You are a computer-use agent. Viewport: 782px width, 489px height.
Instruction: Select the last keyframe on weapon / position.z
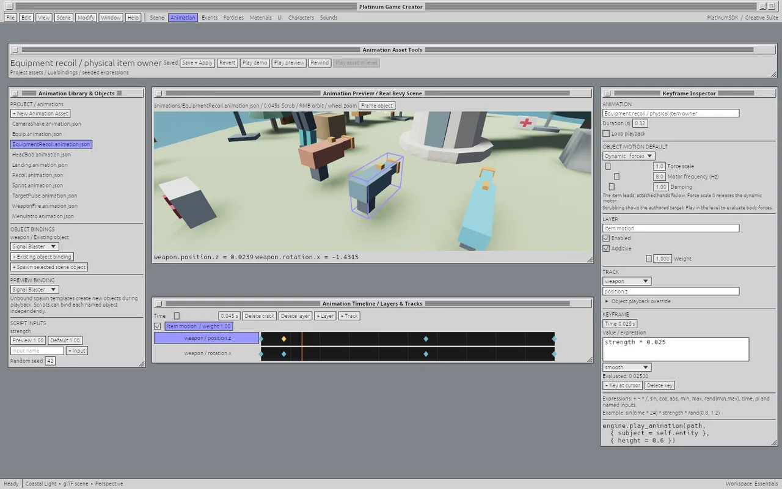click(x=554, y=339)
